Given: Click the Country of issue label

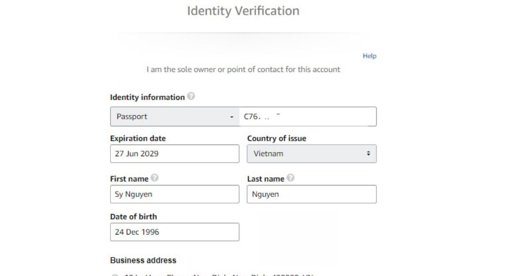Looking at the screenshot, I should [x=276, y=138].
